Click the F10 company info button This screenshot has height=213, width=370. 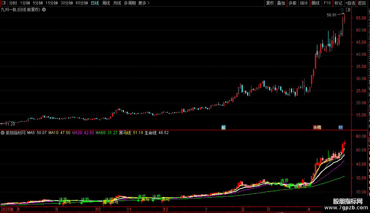[327, 3]
